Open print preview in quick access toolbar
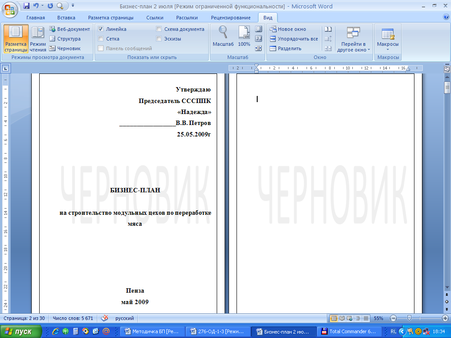This screenshot has width=451, height=338. click(60, 5)
